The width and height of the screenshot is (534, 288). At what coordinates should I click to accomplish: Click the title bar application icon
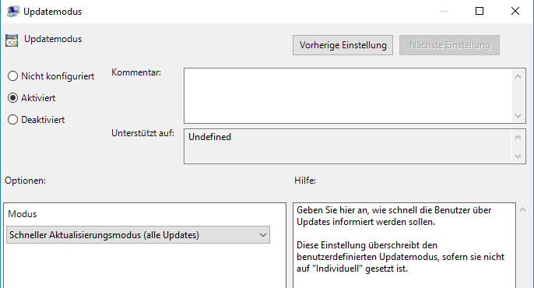13,11
